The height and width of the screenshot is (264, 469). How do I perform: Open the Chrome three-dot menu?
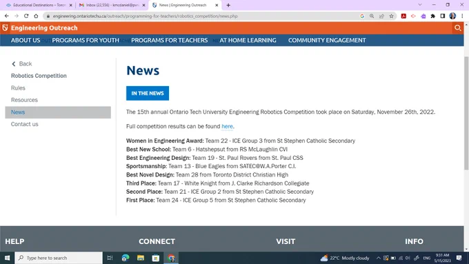click(x=462, y=16)
